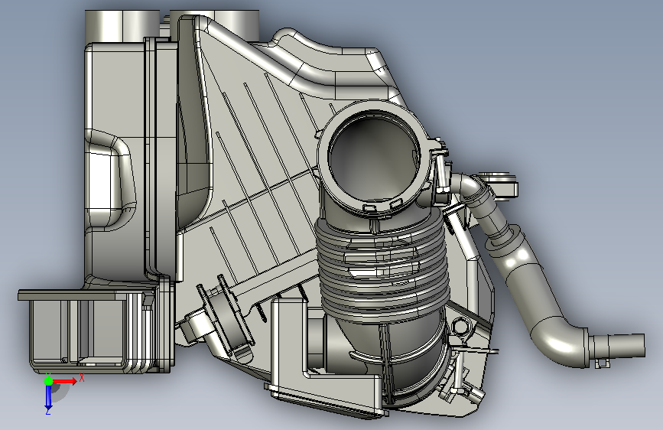Image resolution: width=663 pixels, height=430 pixels.
Task: Select the rectangular duct opening at lower left
Action: tap(77, 333)
